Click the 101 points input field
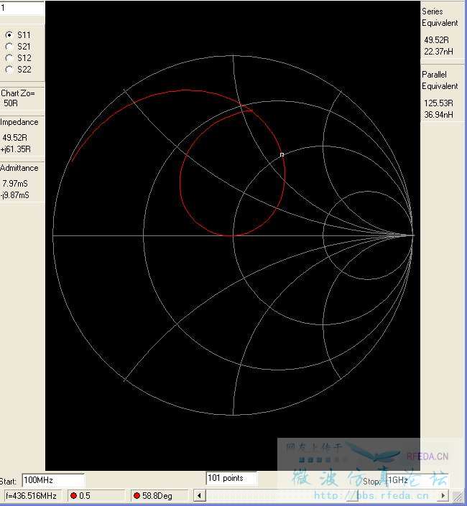The height and width of the screenshot is (506, 467). point(231,478)
